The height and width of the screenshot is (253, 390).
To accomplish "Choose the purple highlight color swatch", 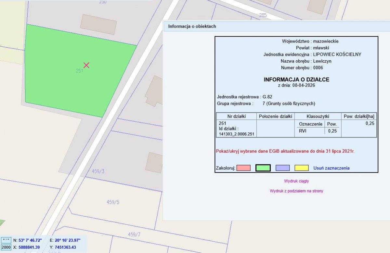I will click(x=282, y=168).
